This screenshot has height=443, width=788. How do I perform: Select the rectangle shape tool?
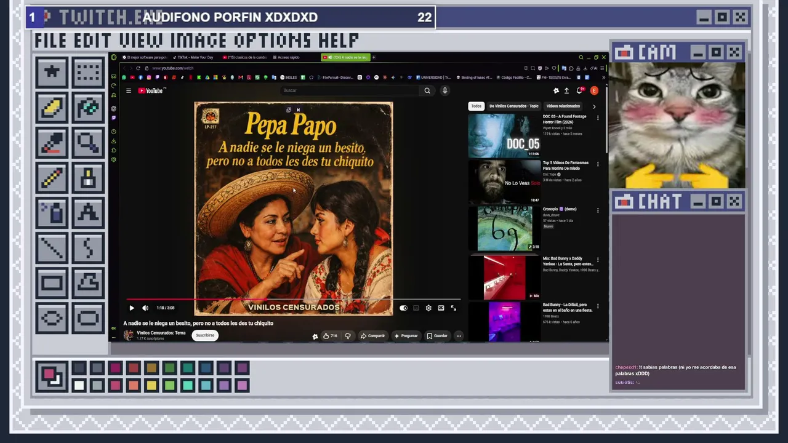(x=52, y=284)
